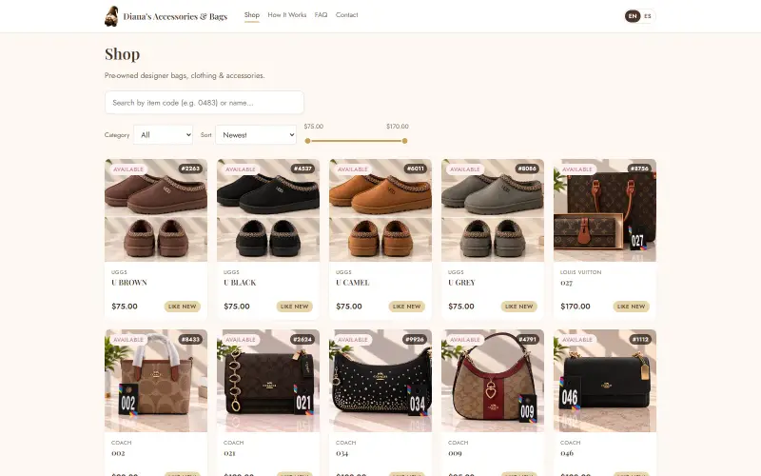Open the Coach 009 bag image
Image resolution: width=761 pixels, height=476 pixels.
pyautogui.click(x=493, y=381)
